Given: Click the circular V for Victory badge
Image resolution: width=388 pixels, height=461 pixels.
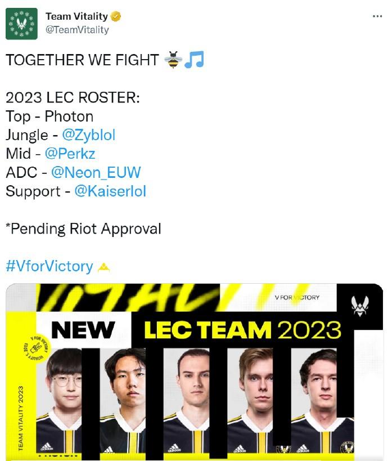Looking at the screenshot, I should [35, 349].
